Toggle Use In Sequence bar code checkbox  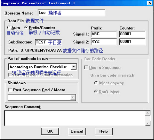[x=86, y=67]
